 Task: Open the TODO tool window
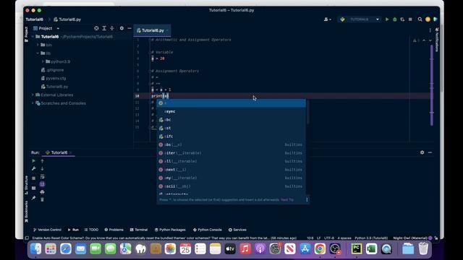(x=91, y=230)
